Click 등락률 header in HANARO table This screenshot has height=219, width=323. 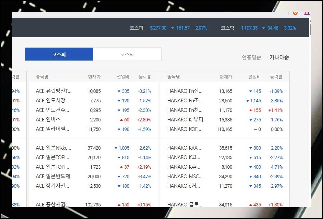[x=276, y=77]
